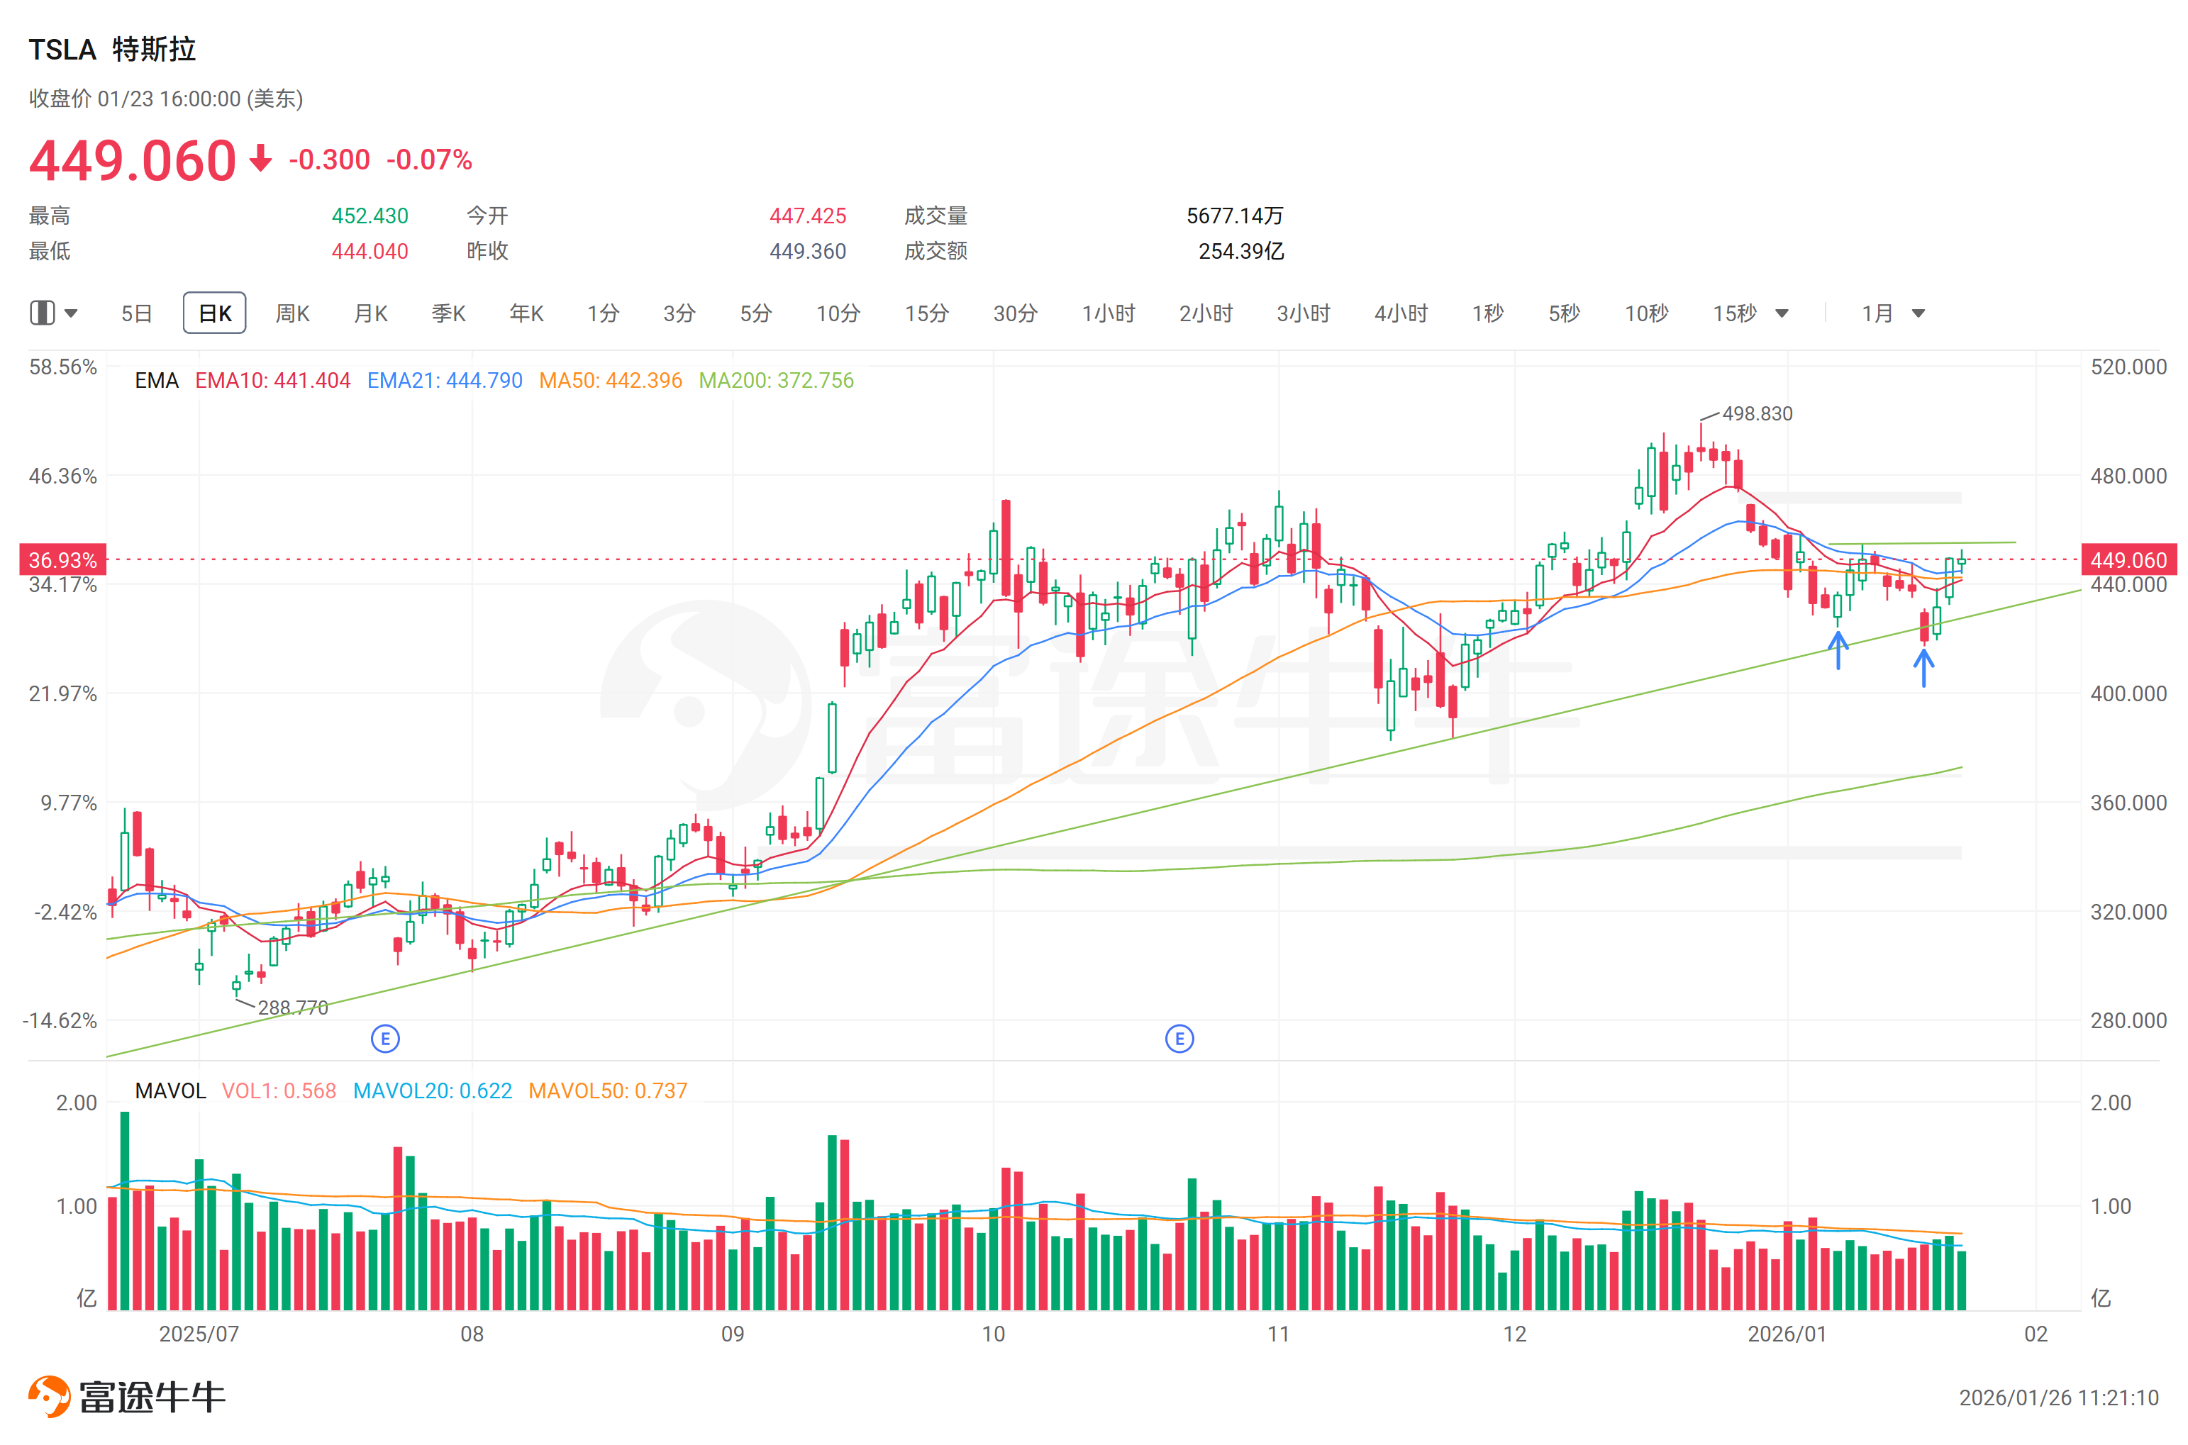Click the red 449.060 price axis tag
This screenshot has height=1445, width=2188.
pos(2129,560)
